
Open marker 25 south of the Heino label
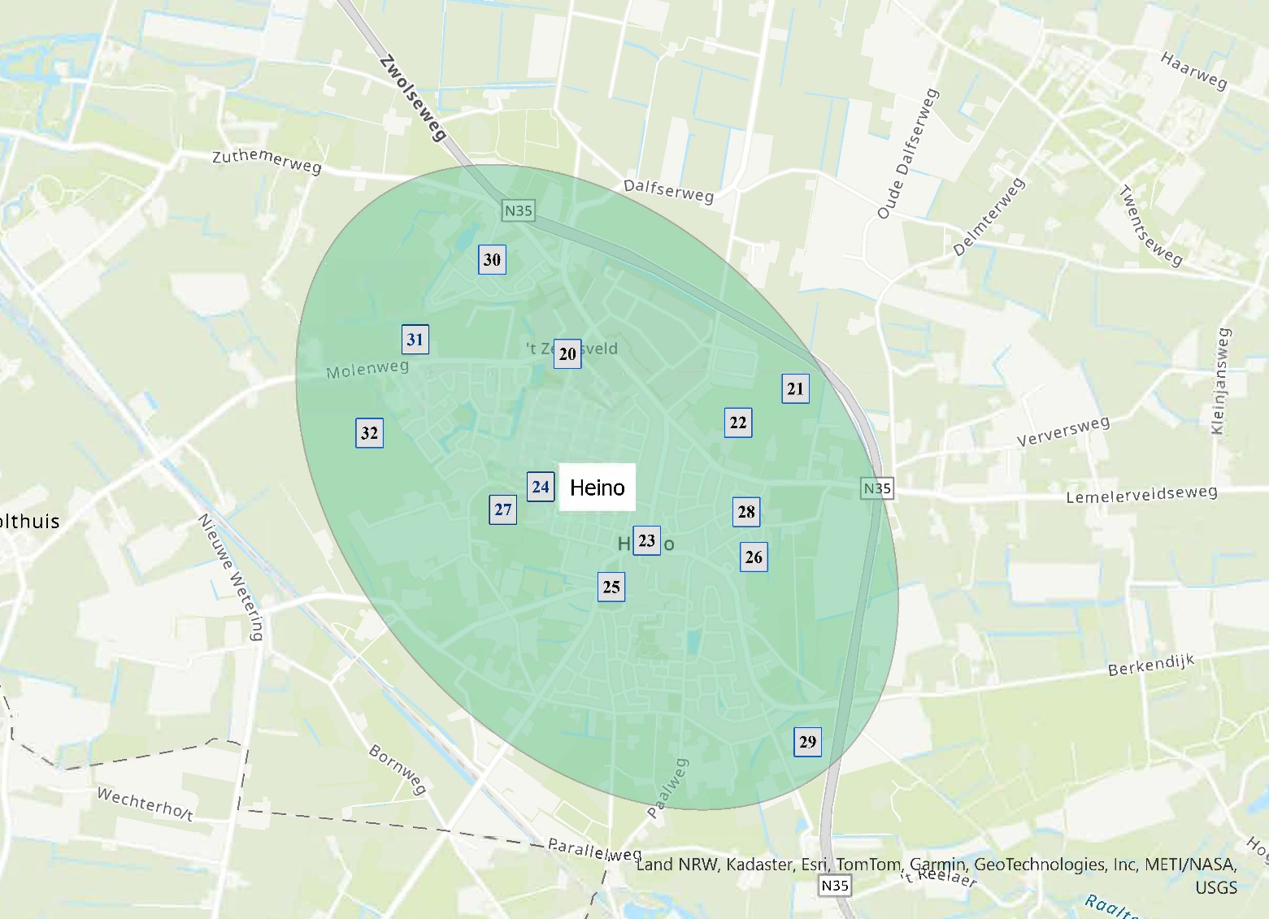(x=612, y=586)
